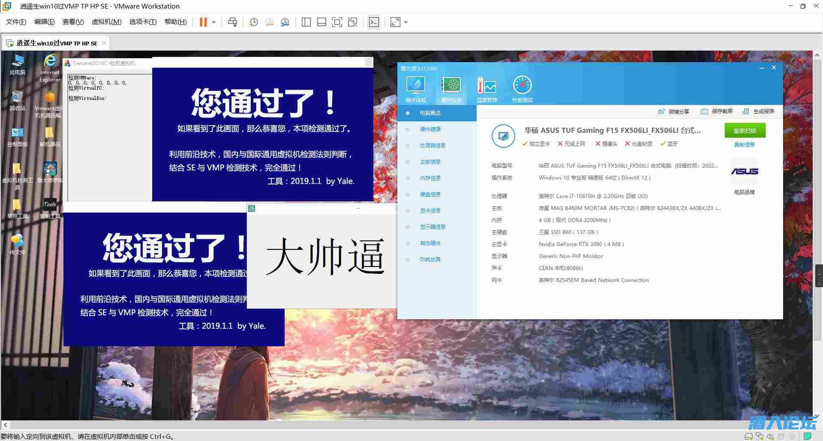Expand the pause button dropdown arrow
This screenshot has width=823, height=441.
[x=213, y=22]
